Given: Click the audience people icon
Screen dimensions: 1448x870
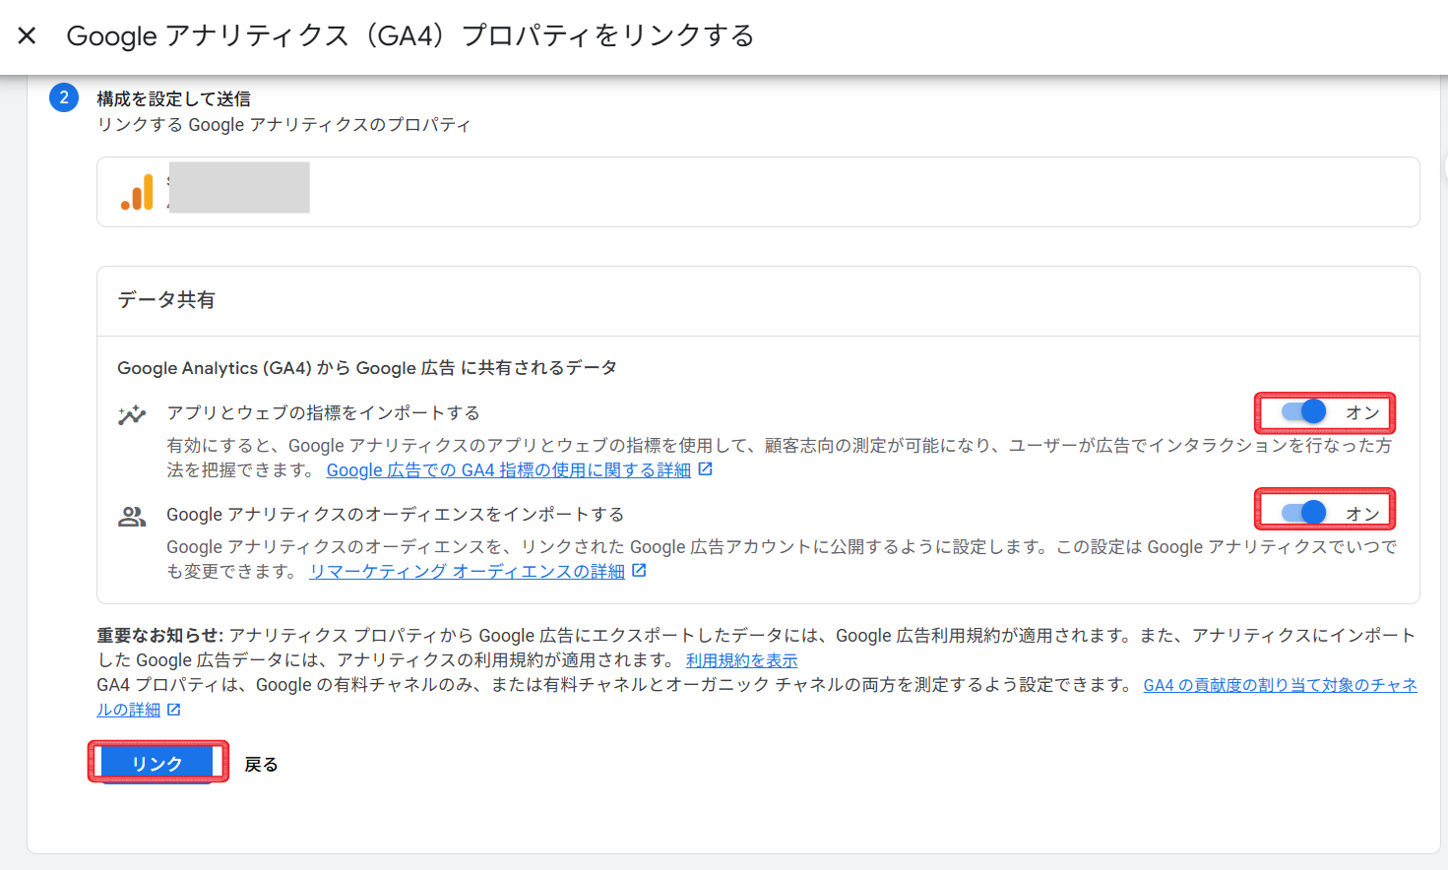Looking at the screenshot, I should click(132, 516).
